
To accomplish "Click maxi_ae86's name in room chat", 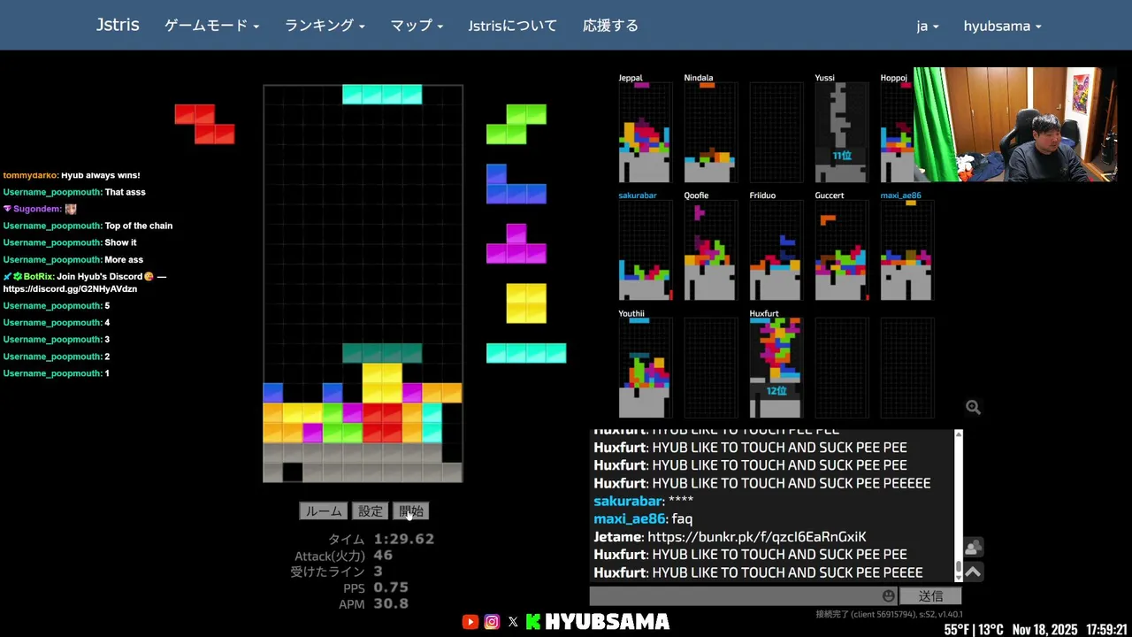I will (x=629, y=519).
